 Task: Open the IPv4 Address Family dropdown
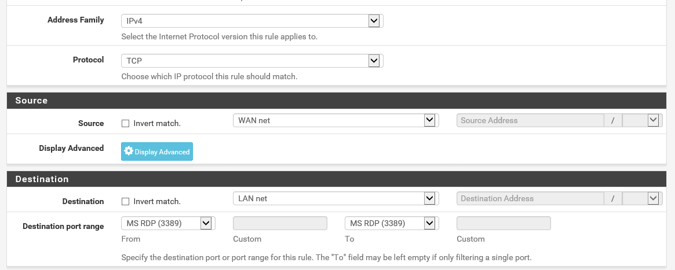[x=252, y=21]
